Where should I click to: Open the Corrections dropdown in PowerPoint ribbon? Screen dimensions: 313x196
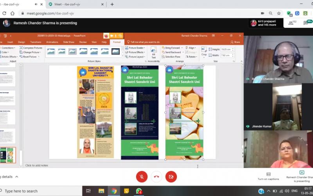point(8,48)
